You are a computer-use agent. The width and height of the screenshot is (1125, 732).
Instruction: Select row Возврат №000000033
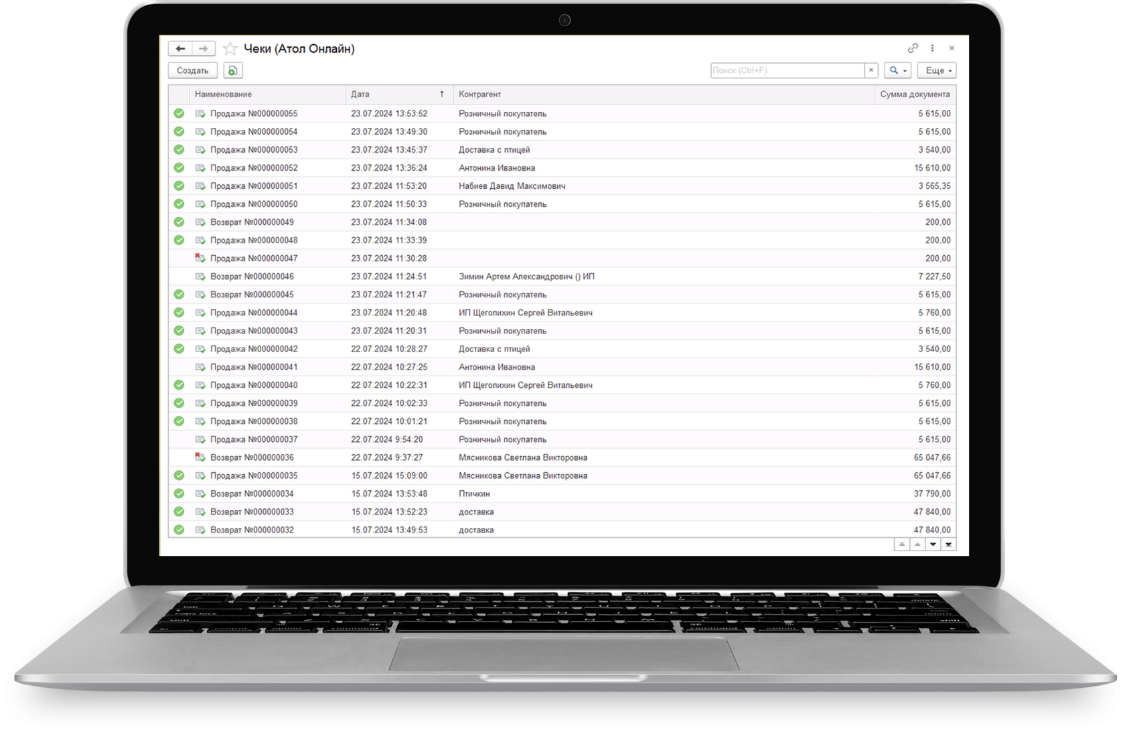coord(562,512)
